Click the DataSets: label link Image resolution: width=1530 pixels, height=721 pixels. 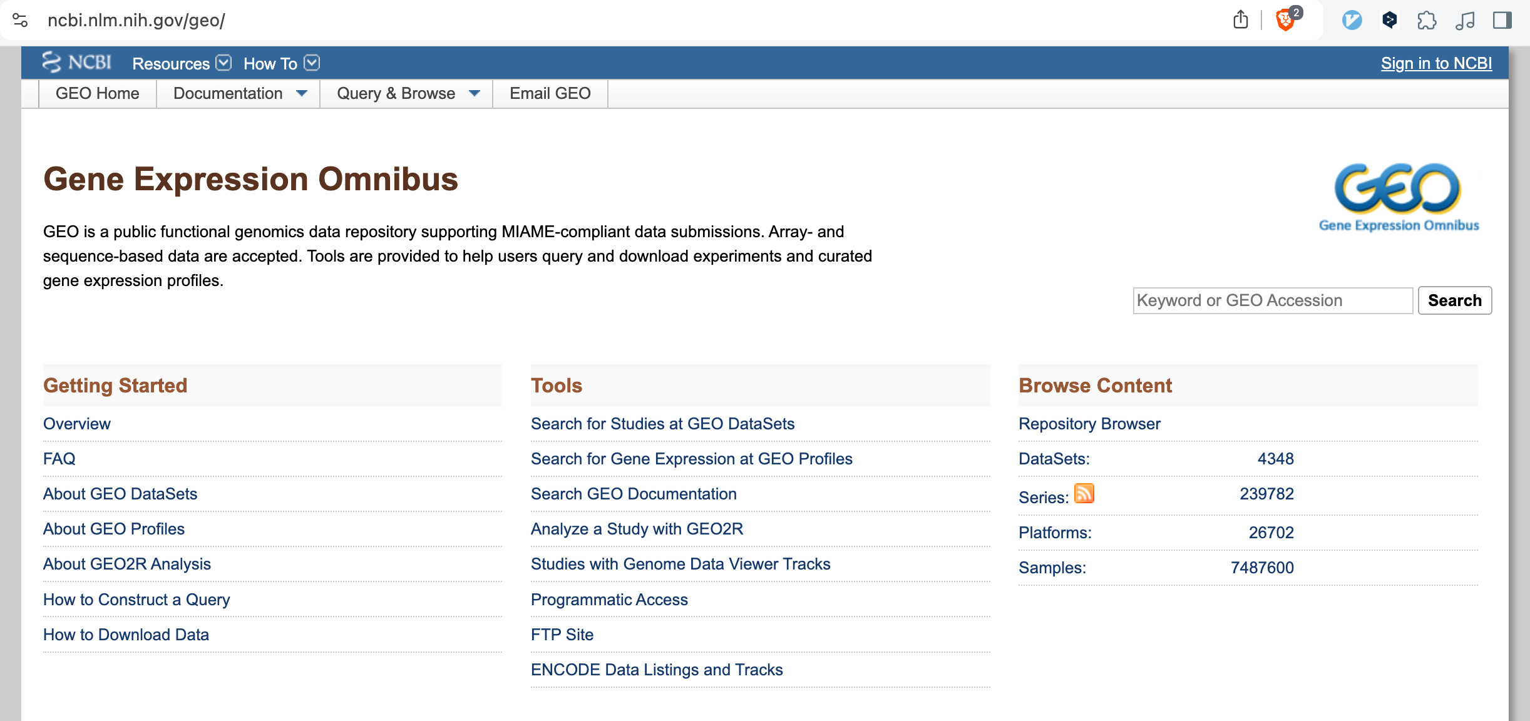[x=1054, y=459]
